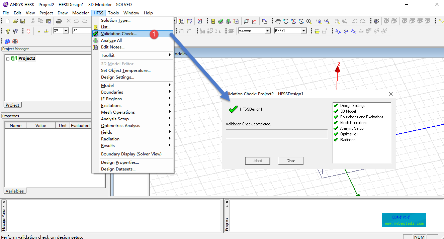Image resolution: width=444 pixels, height=239 pixels.
Task: Click the Show/Hide eye icon in toolbar
Action: (376, 21)
